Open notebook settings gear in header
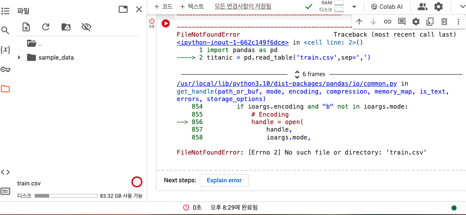The width and height of the screenshot is (466, 215). (x=439, y=7)
